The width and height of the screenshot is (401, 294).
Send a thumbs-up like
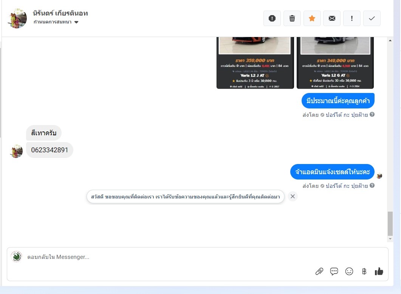point(379,271)
